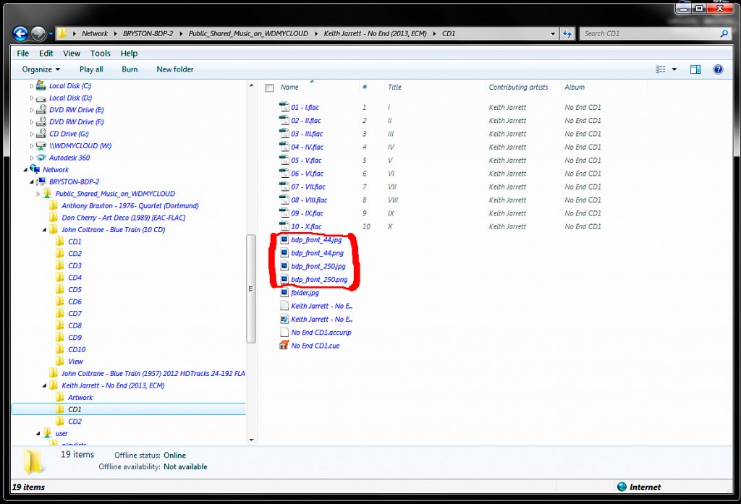Viewport: 741px width, 504px height.
Task: Sort by the Album column header
Action: 575,87
